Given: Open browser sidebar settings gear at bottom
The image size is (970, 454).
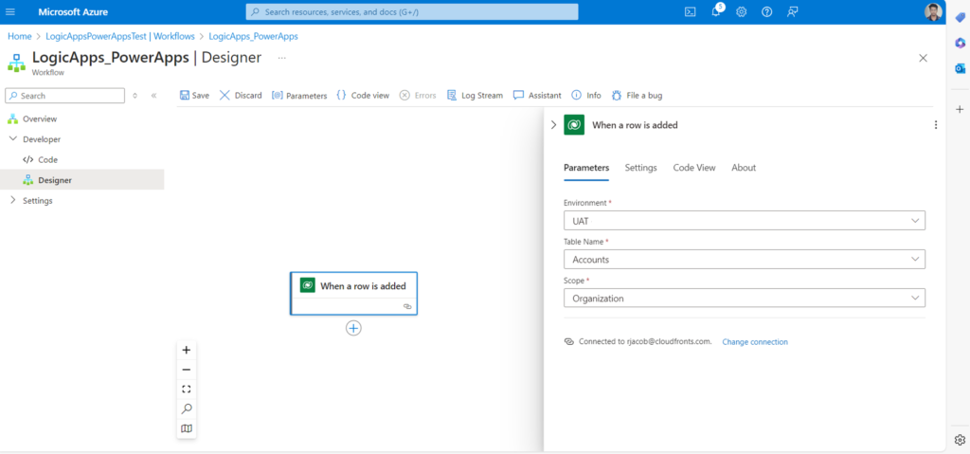Looking at the screenshot, I should point(960,440).
